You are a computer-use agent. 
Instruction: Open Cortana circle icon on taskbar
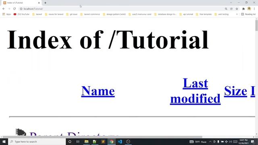[x=70, y=141]
